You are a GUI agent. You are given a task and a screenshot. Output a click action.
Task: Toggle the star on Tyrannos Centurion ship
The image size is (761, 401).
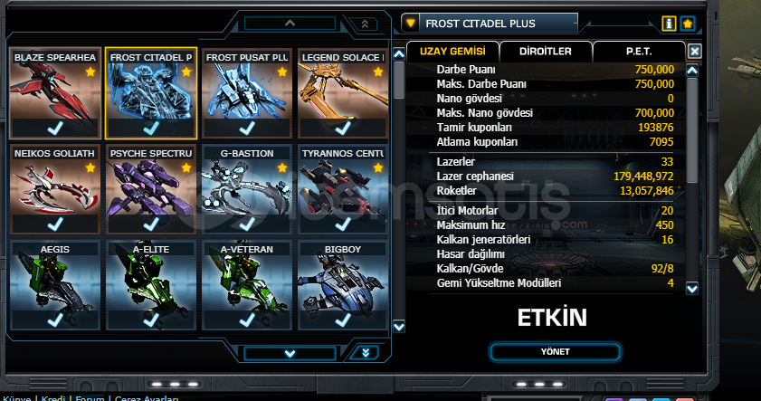pyautogui.click(x=378, y=168)
